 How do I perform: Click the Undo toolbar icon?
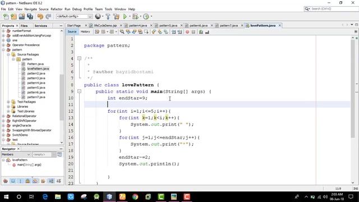(x=40, y=16)
